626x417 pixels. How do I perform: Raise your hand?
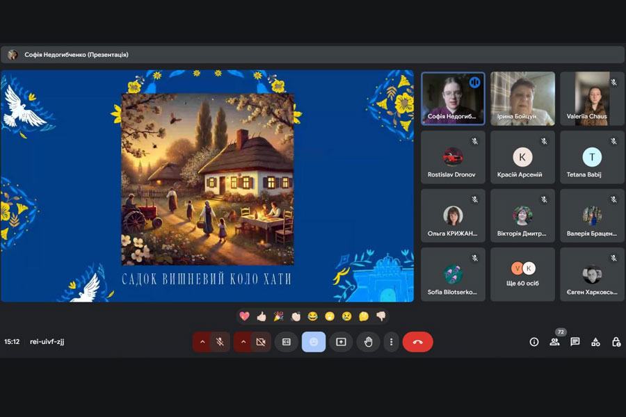point(368,342)
